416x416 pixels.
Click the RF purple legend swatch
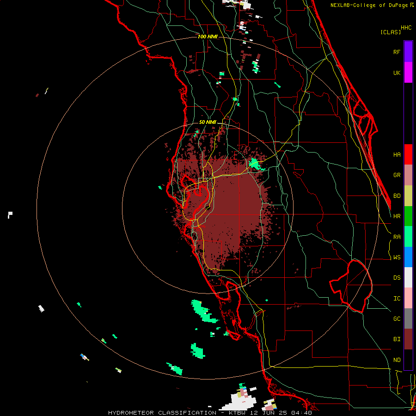coord(408,51)
